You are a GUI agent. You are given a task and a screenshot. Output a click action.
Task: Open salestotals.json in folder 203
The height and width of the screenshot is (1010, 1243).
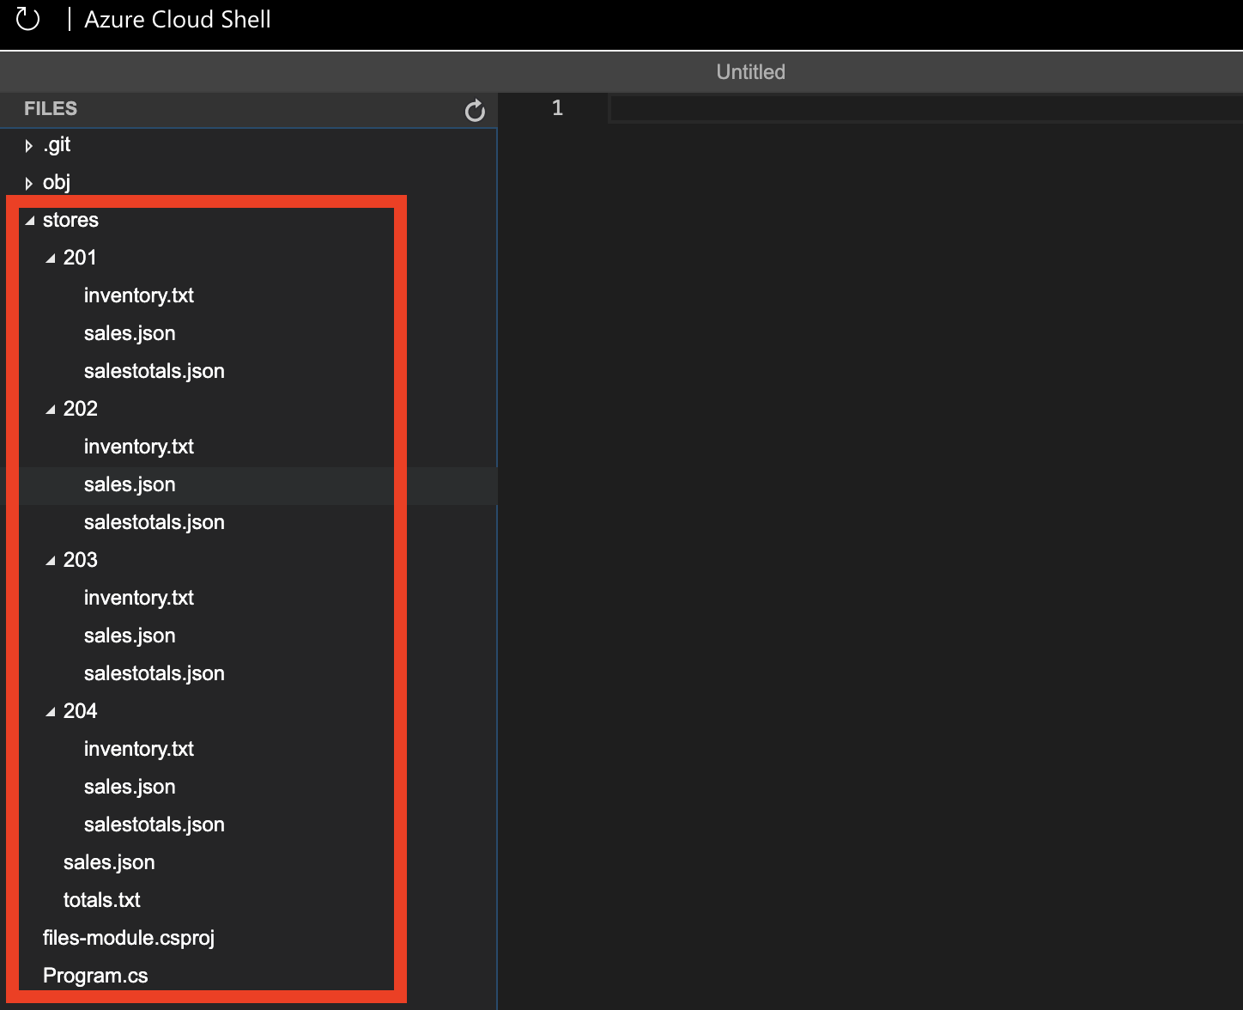155,673
